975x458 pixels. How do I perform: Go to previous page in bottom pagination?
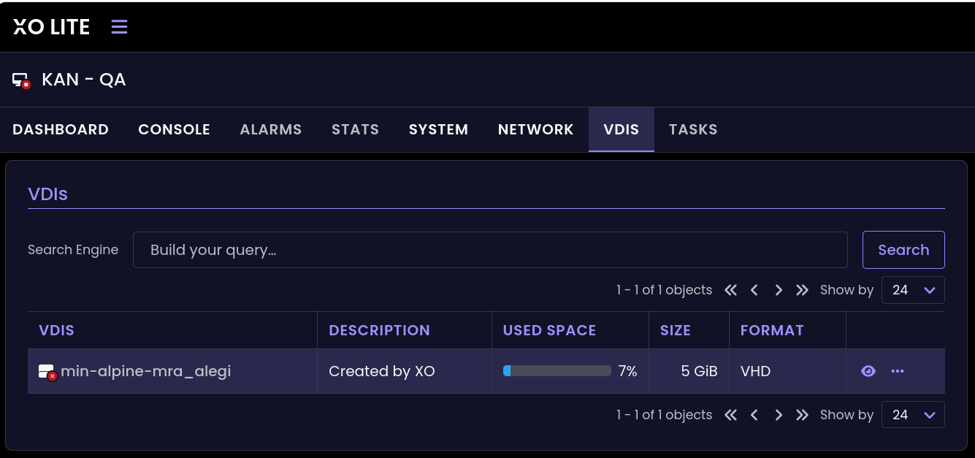pyautogui.click(x=754, y=415)
